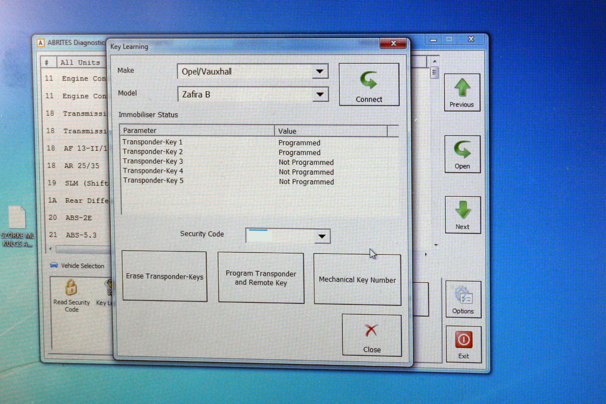Select 20 ABS-2E unit row

coord(79,218)
